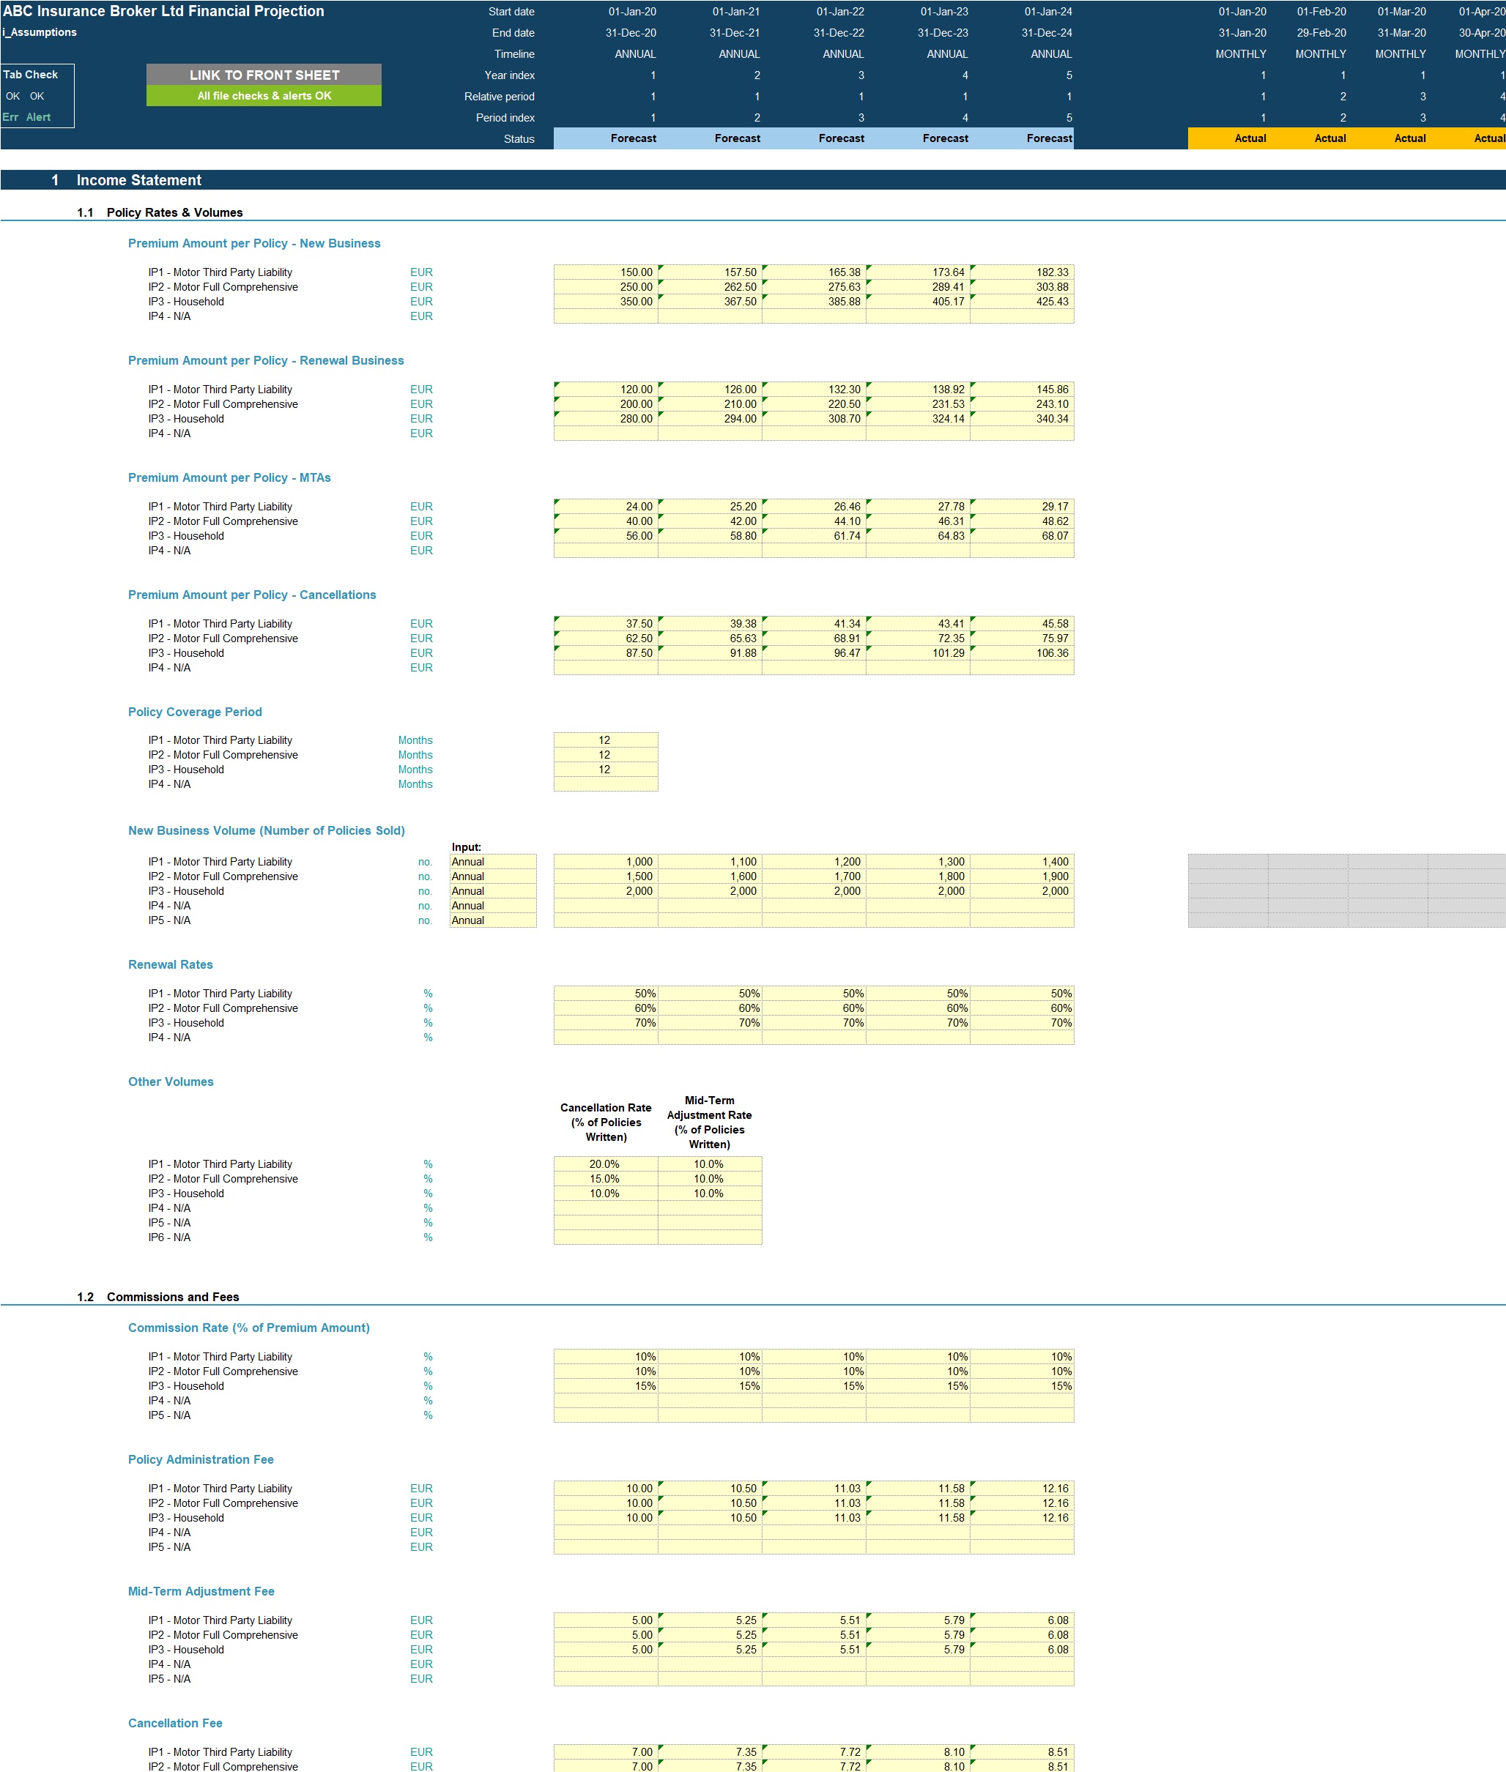Open the Annual input dropdown for IP3 Household volume
The height and width of the screenshot is (1772, 1506).
pos(493,891)
